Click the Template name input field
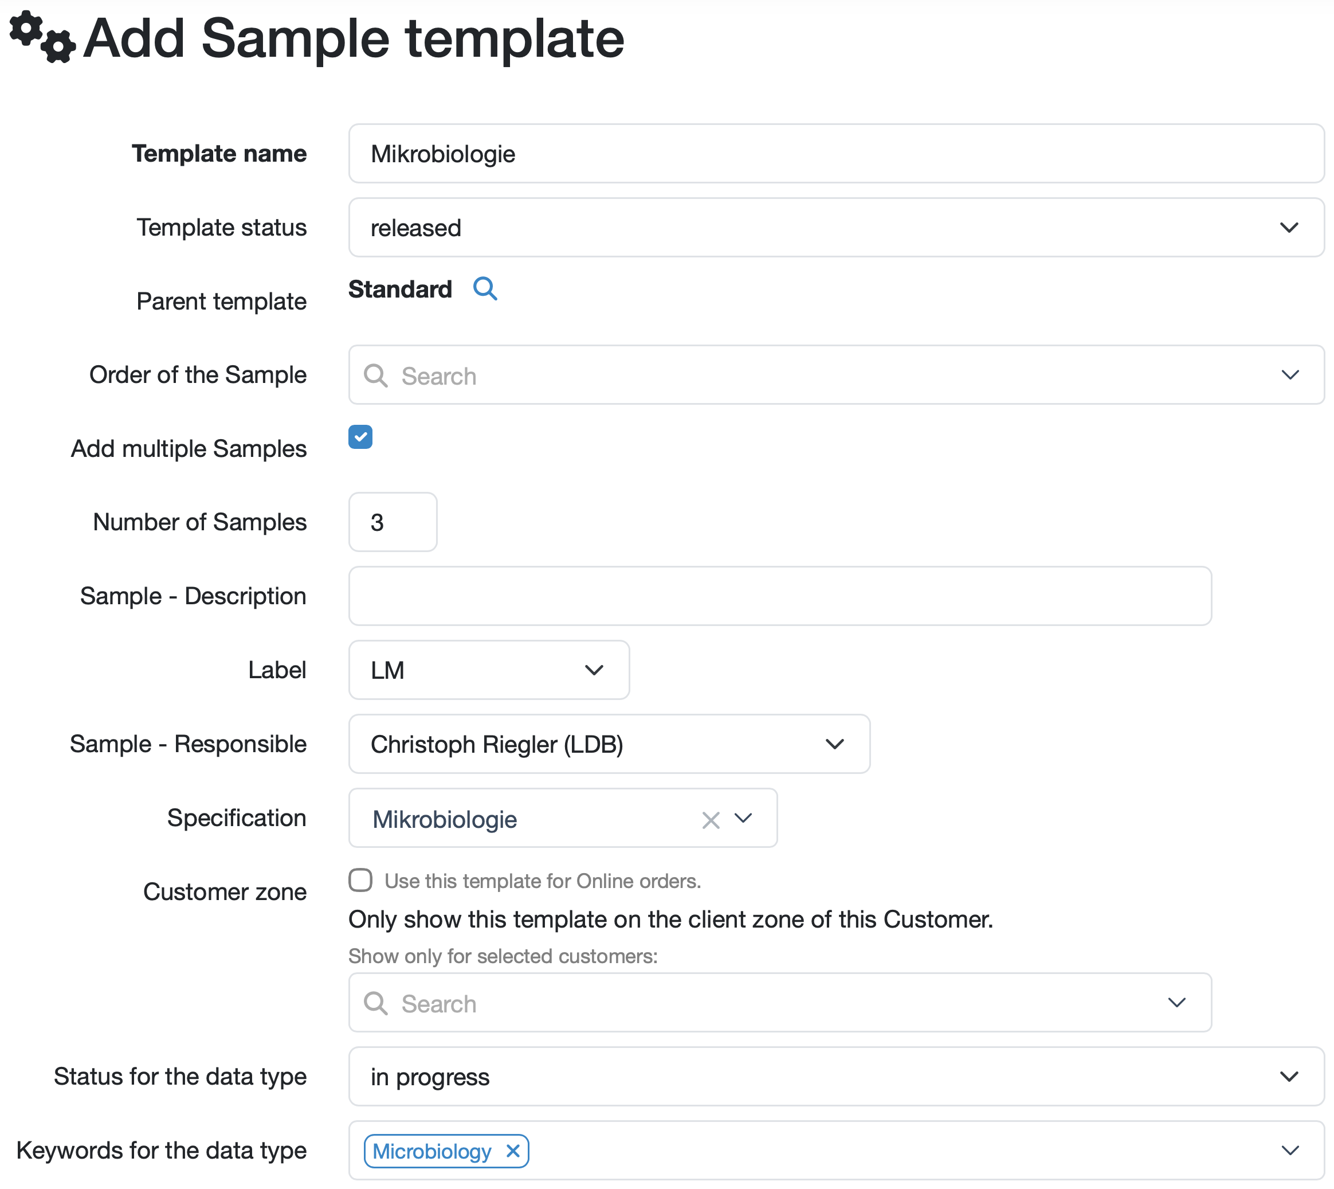This screenshot has height=1189, width=1334. (x=836, y=154)
